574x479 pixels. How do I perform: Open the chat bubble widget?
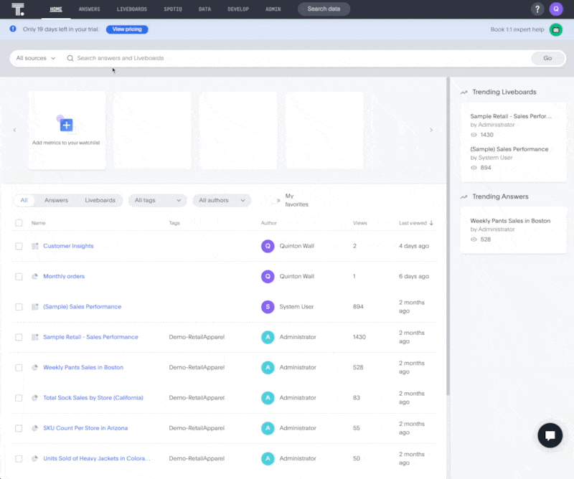pyautogui.click(x=550, y=435)
